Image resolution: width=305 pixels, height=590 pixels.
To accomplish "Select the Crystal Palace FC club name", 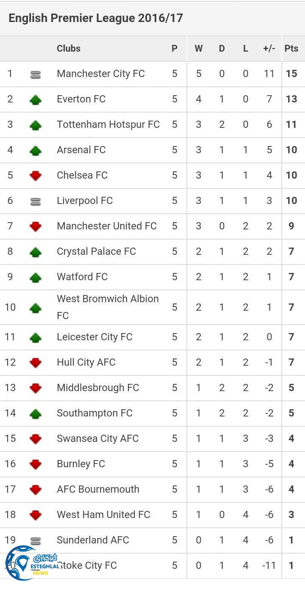I will tap(96, 251).
